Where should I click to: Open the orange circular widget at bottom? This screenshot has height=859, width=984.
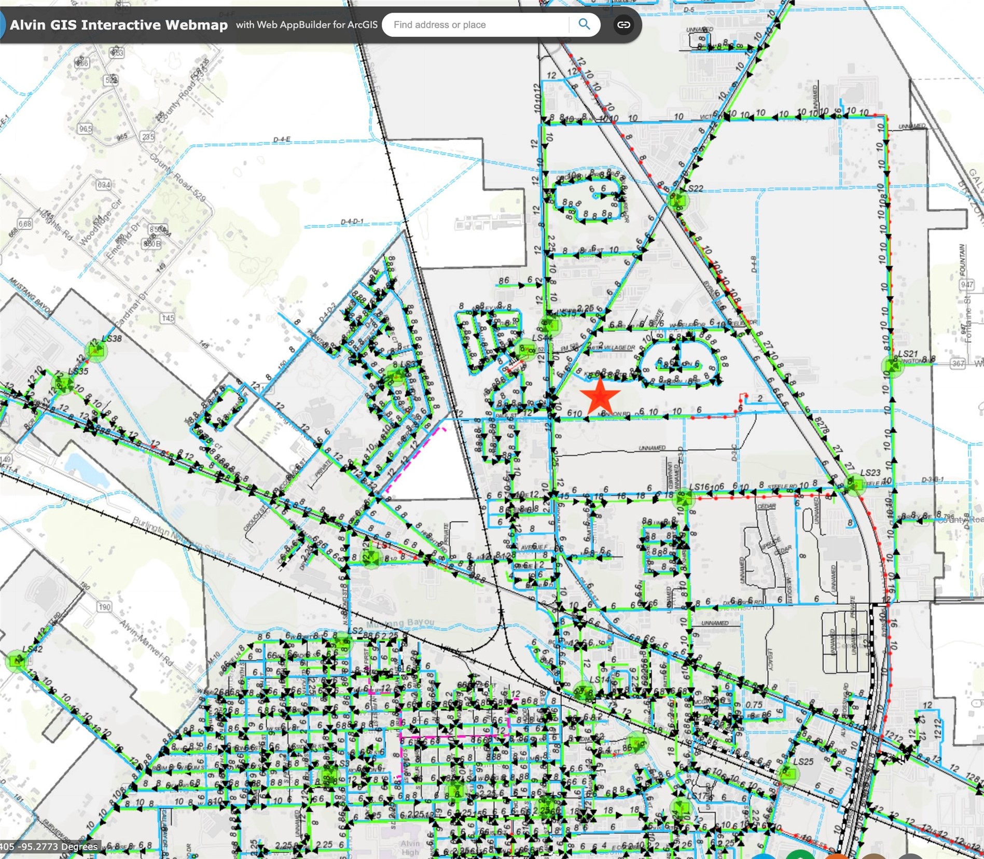click(837, 856)
